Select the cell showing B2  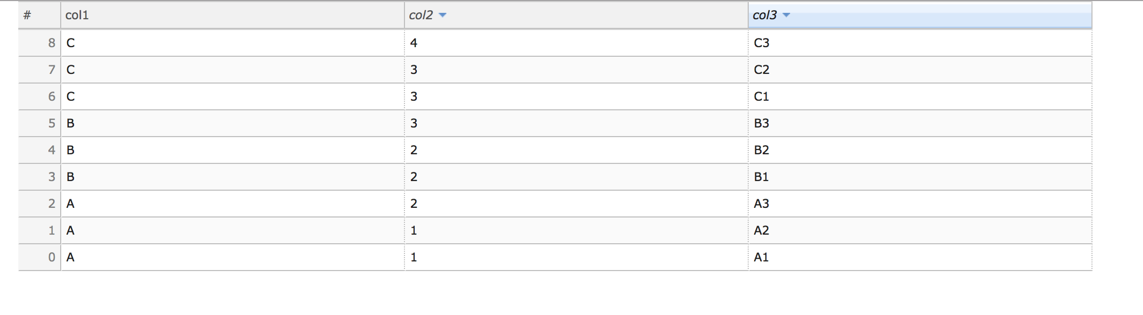762,149
